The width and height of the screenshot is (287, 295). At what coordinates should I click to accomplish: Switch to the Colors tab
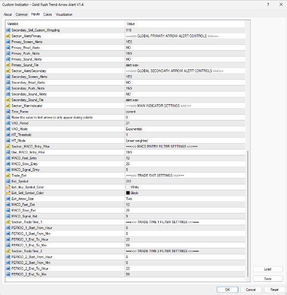tap(47, 14)
